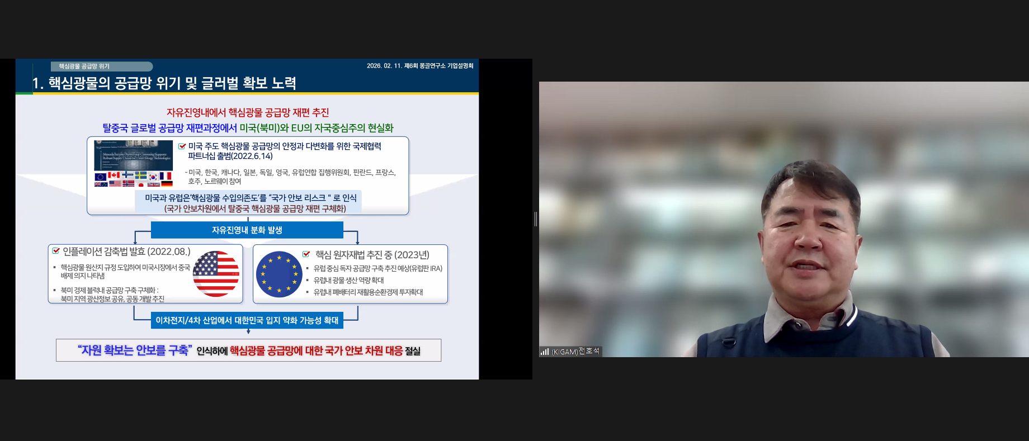Click the 자원 확보는 안보를 구축 conclusion box

[248, 350]
